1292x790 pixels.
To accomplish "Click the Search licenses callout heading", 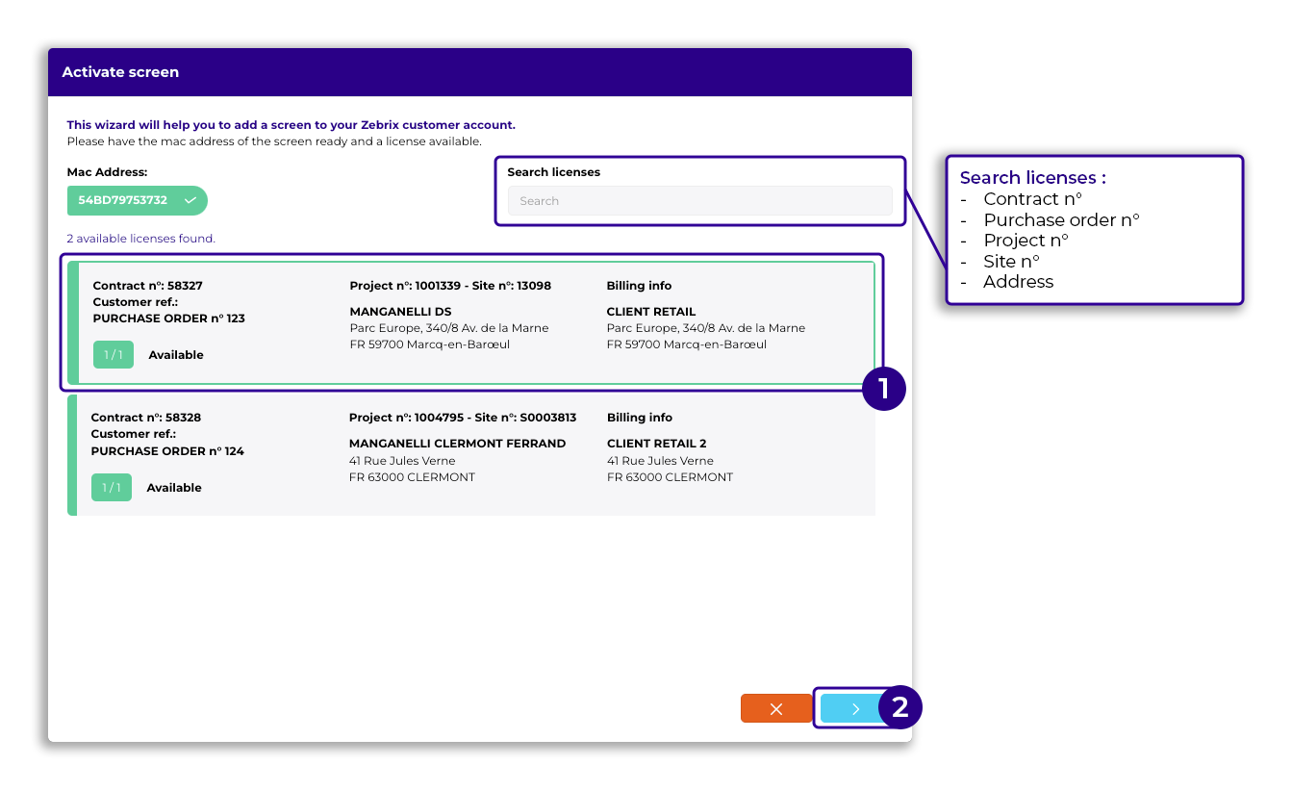I will pyautogui.click(x=1032, y=178).
